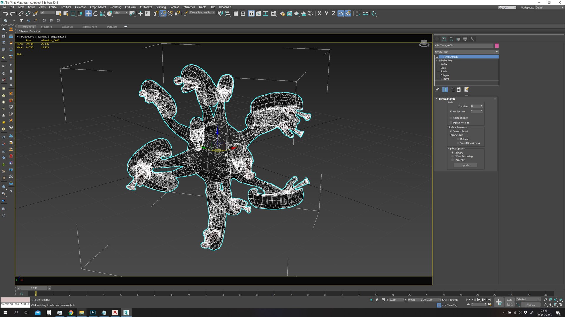
Task: Select the Manually update radio option
Action: click(453, 160)
